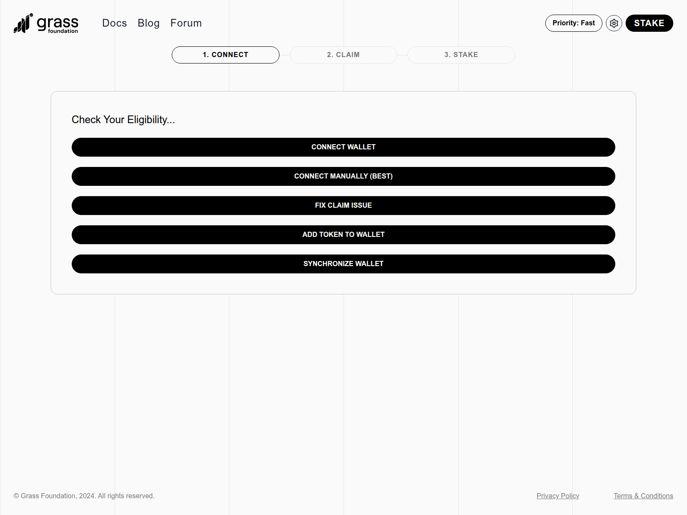The width and height of the screenshot is (687, 515).
Task: Open settings via the gear icon
Action: (x=614, y=23)
